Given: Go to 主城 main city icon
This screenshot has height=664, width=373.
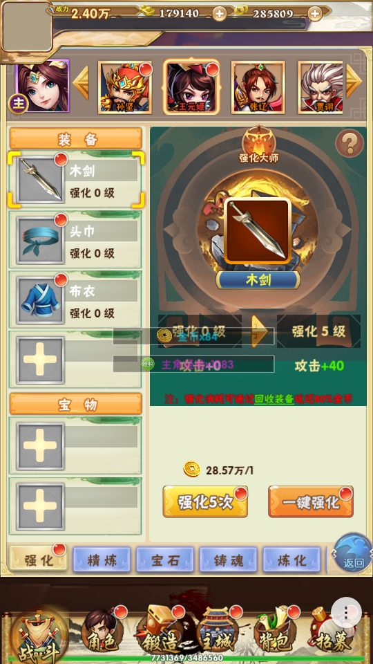Looking at the screenshot, I should point(218,632).
